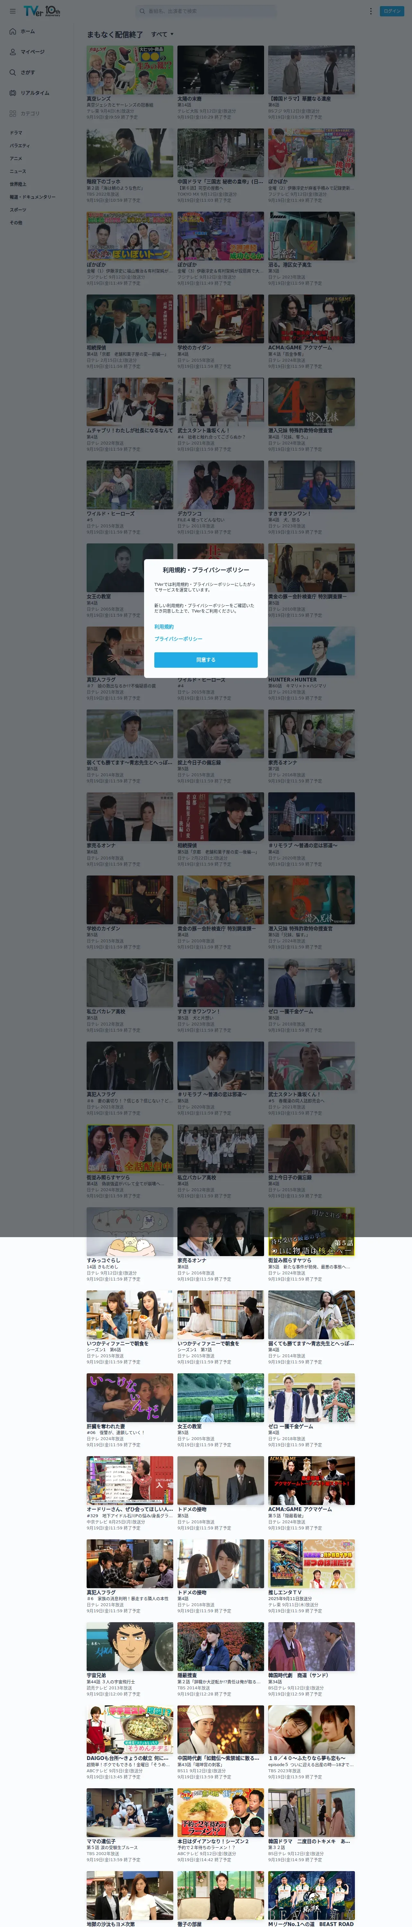Expand the すべて filter dropdown
The height and width of the screenshot is (1927, 412).
click(162, 34)
